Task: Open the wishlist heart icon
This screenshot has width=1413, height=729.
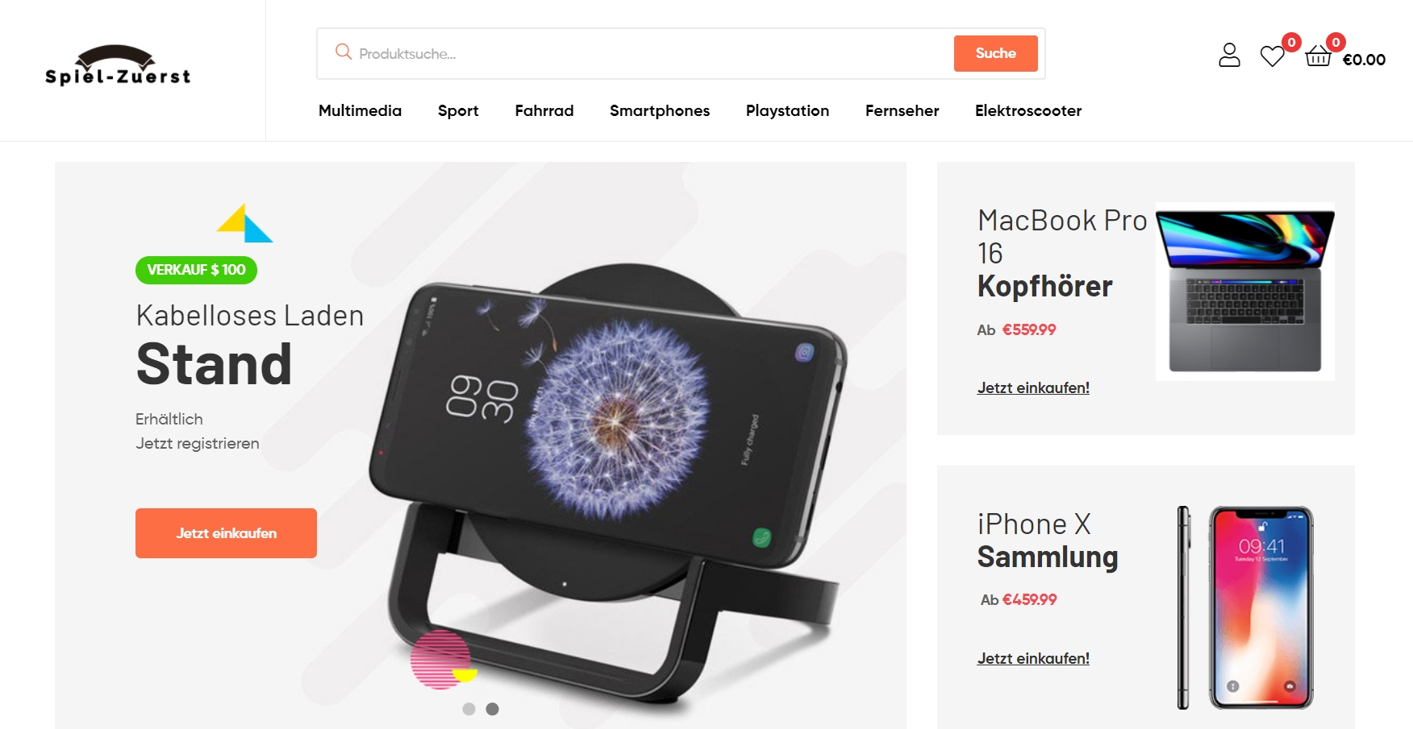Action: click(1272, 56)
